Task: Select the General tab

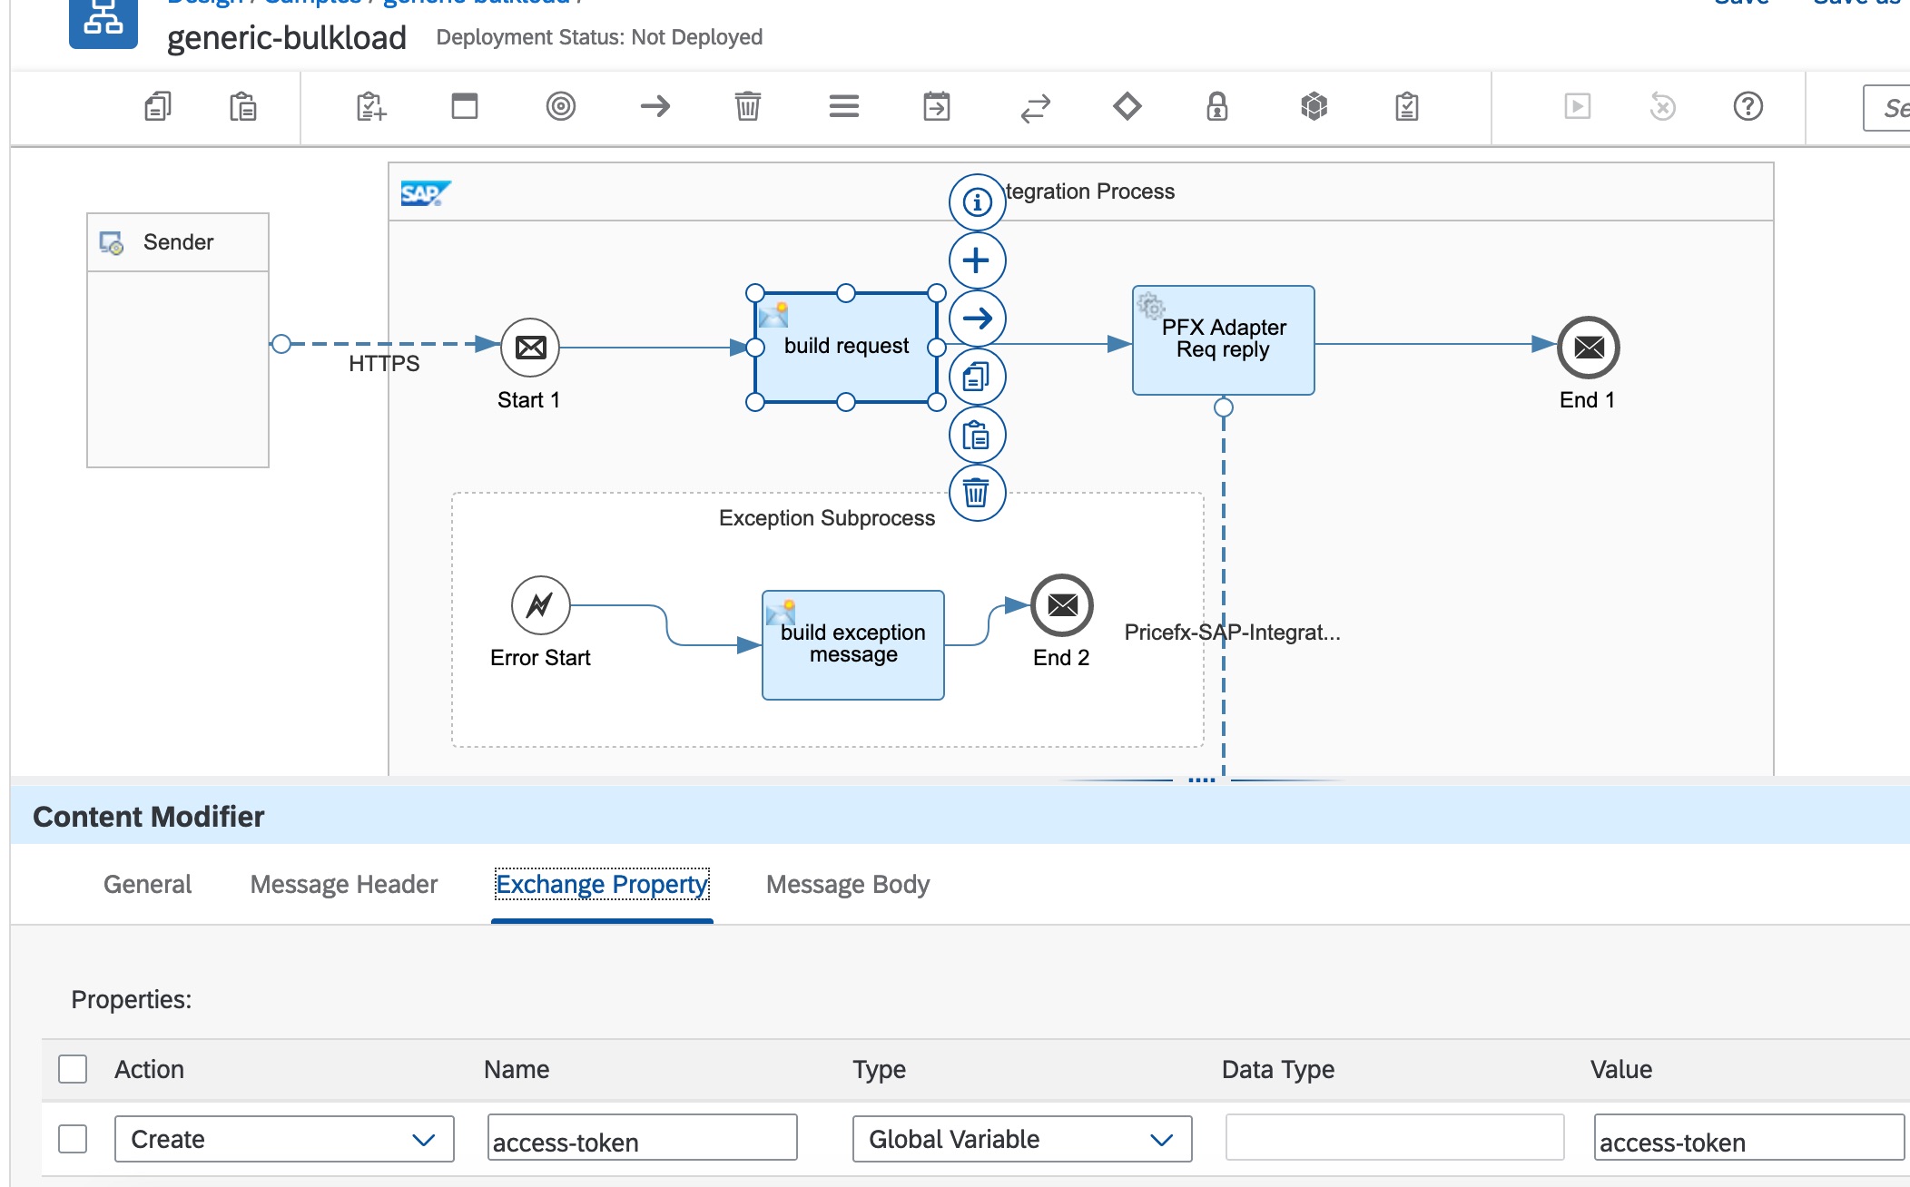Action: [x=147, y=884]
